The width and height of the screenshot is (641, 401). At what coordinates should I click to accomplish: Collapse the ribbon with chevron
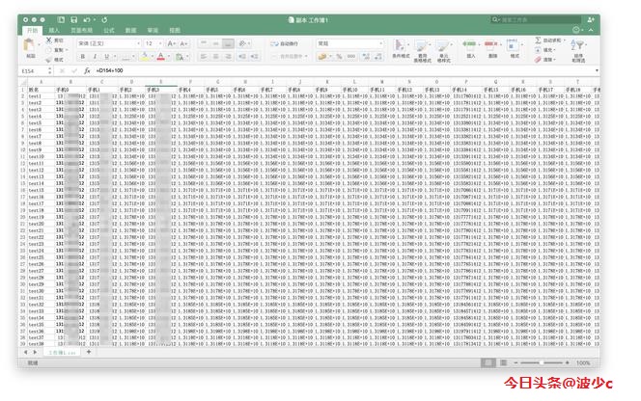point(591,30)
